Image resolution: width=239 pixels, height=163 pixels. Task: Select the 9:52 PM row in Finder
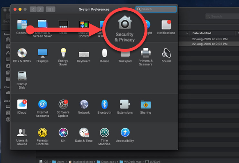[x=209, y=44]
